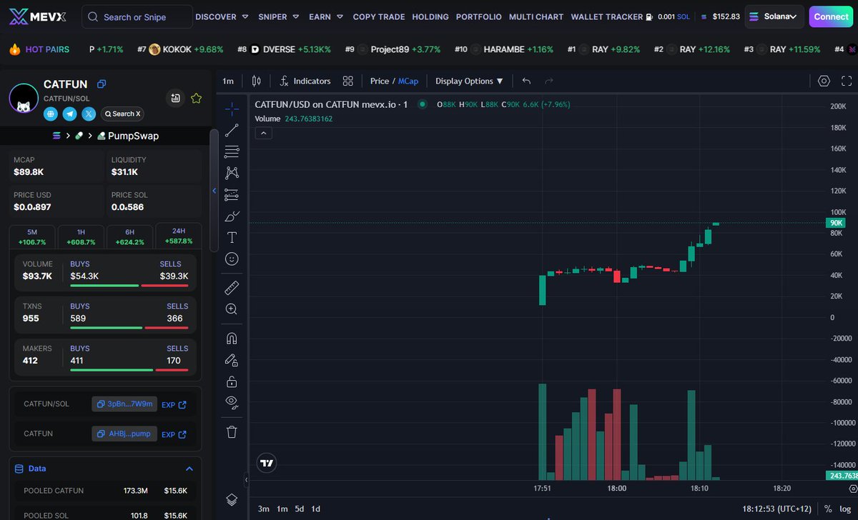Enter fullscreen chart mode
Screen dimensions: 858x520
coord(847,81)
